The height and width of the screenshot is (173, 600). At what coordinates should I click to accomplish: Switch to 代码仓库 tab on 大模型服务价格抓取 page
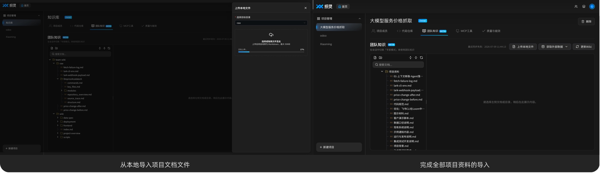pyautogui.click(x=405, y=31)
